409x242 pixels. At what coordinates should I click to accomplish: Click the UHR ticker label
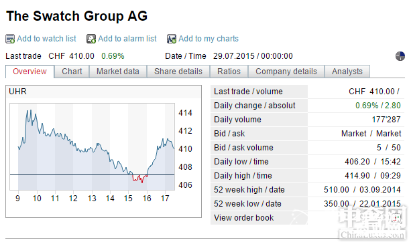point(17,92)
